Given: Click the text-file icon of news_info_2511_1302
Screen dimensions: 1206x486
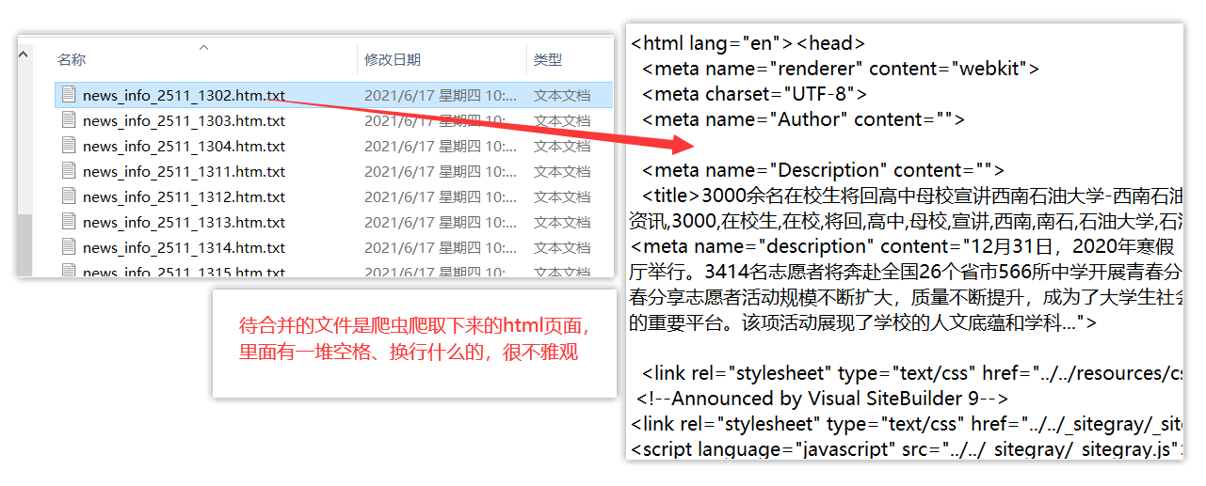Looking at the screenshot, I should [68, 94].
